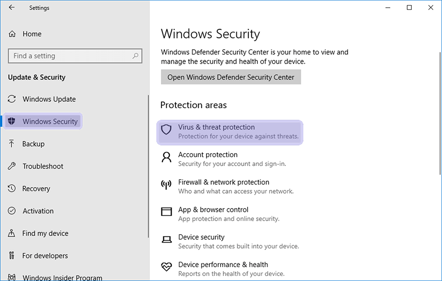Click the Find a setting search field
This screenshot has width=442, height=281.
tap(74, 55)
